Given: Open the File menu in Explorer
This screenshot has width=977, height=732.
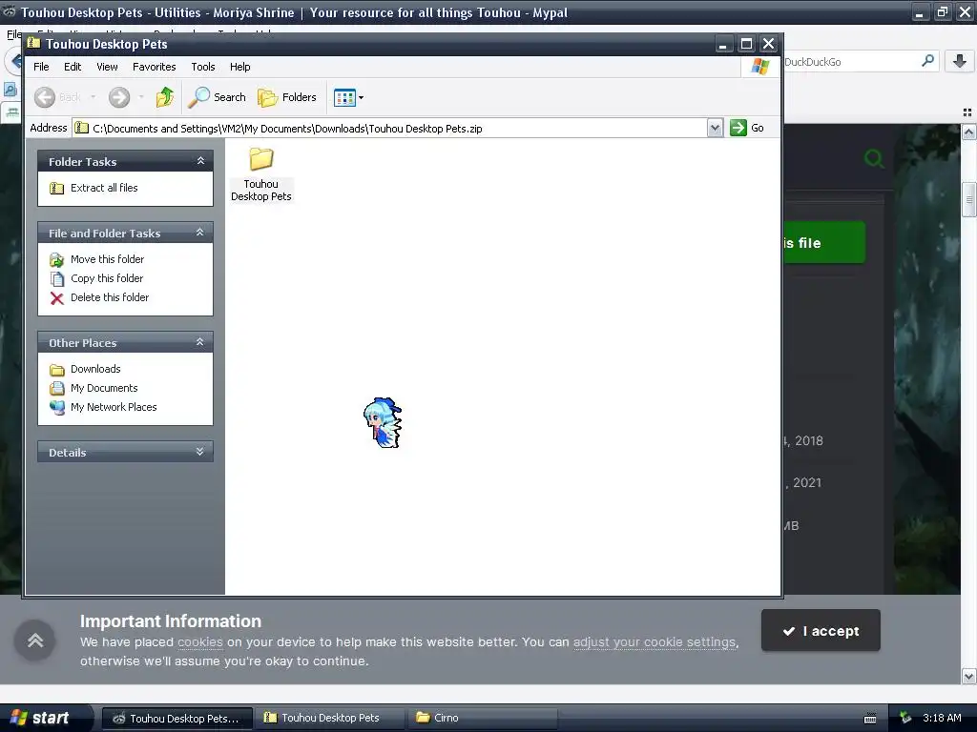Looking at the screenshot, I should pos(41,67).
